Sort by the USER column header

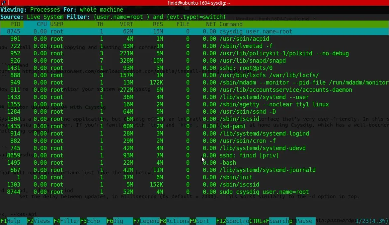[57, 24]
